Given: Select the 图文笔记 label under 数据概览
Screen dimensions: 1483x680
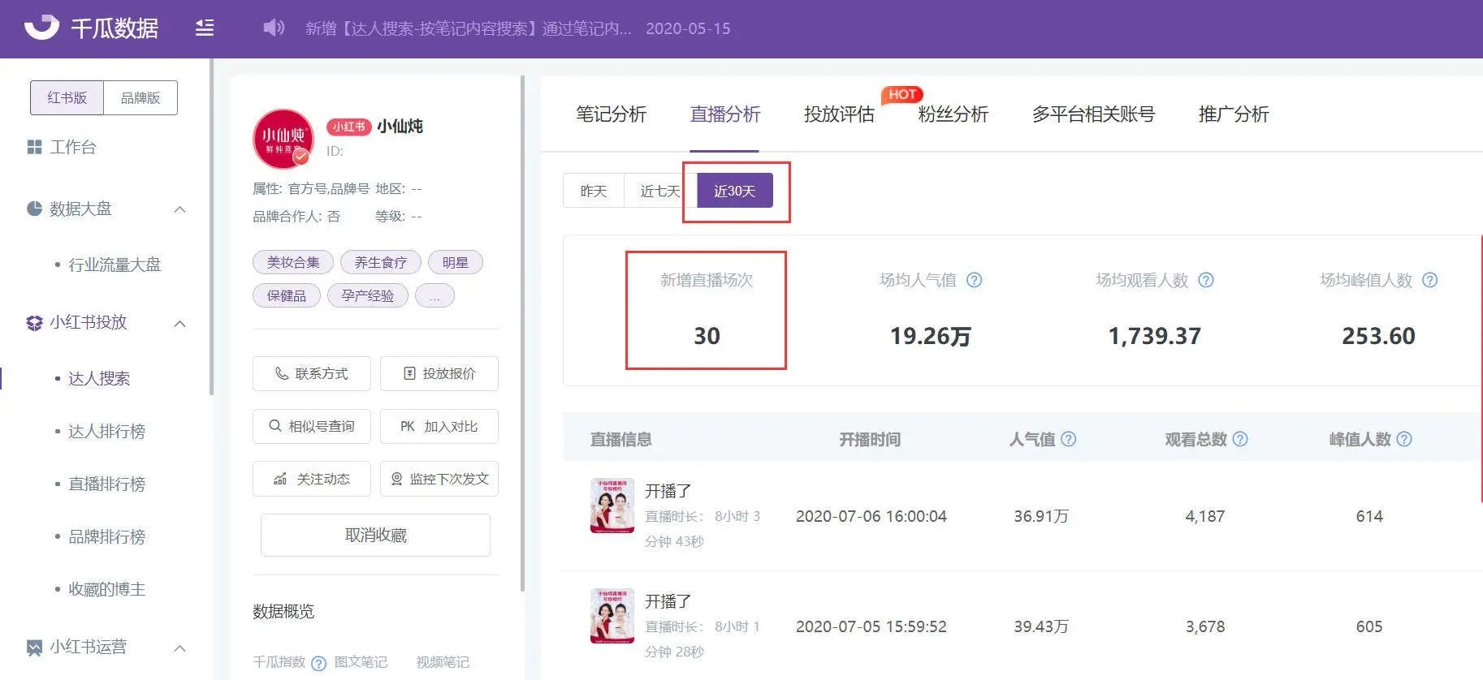Looking at the screenshot, I should click(x=361, y=662).
